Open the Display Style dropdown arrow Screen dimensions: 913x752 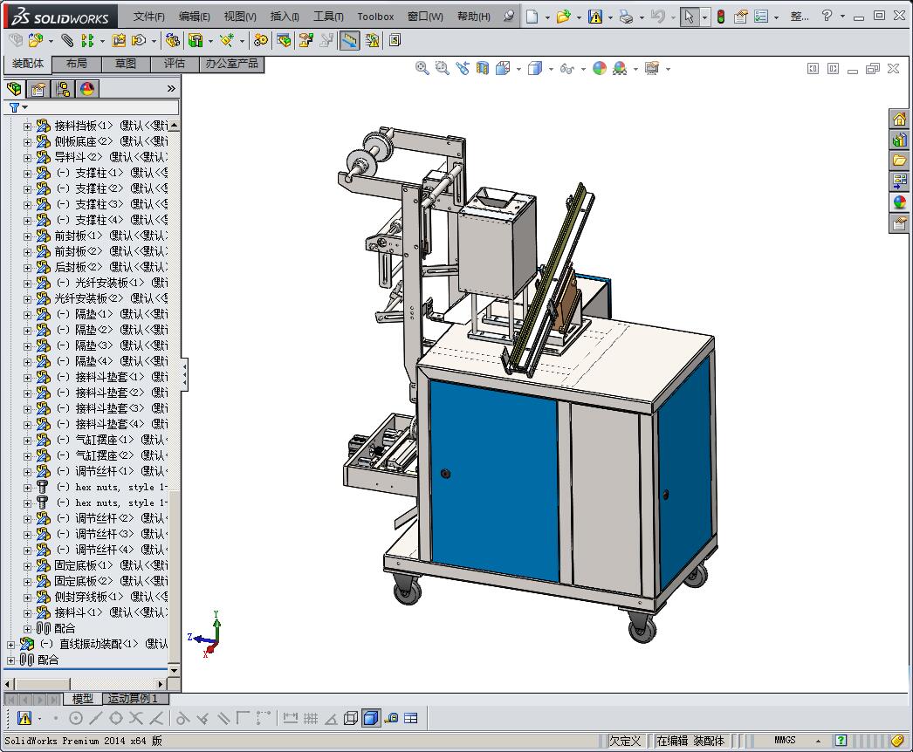tap(550, 69)
